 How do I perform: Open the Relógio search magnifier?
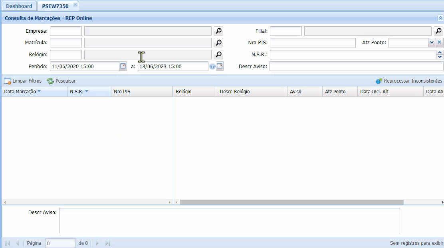pyautogui.click(x=218, y=54)
